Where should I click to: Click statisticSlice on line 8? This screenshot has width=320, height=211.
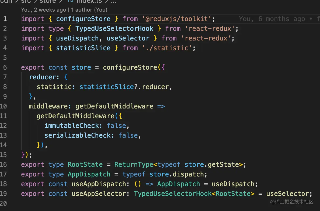tap(106, 87)
